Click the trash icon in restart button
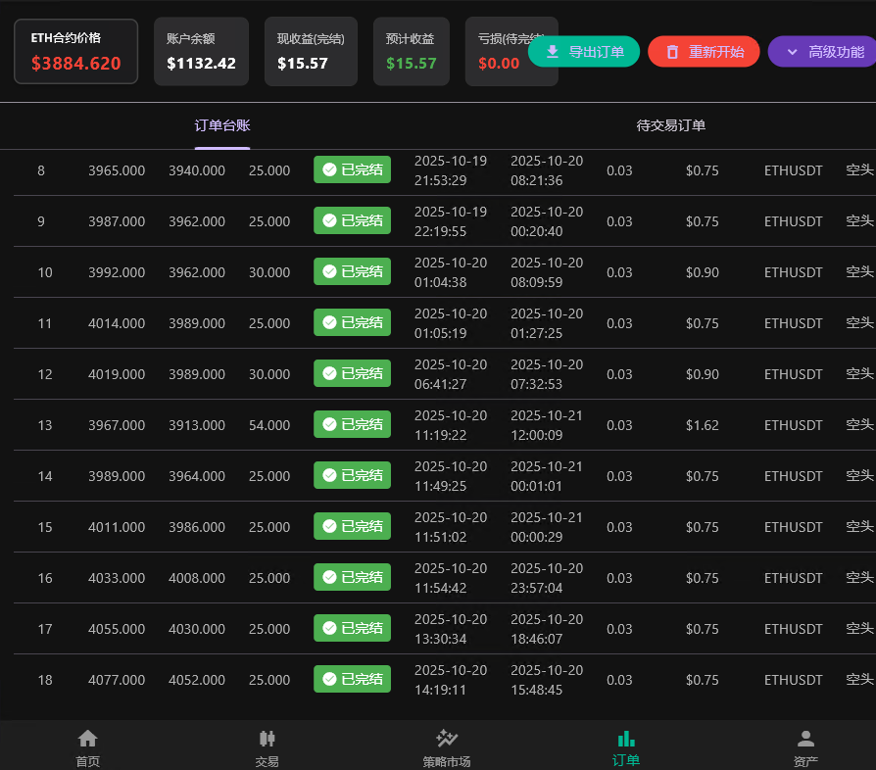 pos(672,52)
